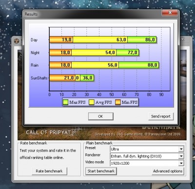
Task: Click the Day max value 86,0
Action: pos(150,39)
